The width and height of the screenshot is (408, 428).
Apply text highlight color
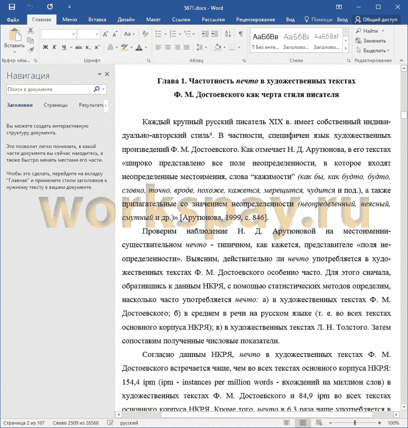(124, 47)
